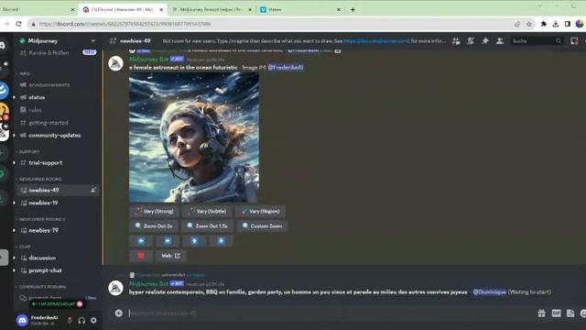This screenshot has height=330, width=586.
Task: Open the sticker picker icon
Action: coord(570,313)
